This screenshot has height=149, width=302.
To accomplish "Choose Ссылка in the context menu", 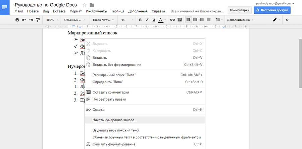I will (x=145, y=110).
